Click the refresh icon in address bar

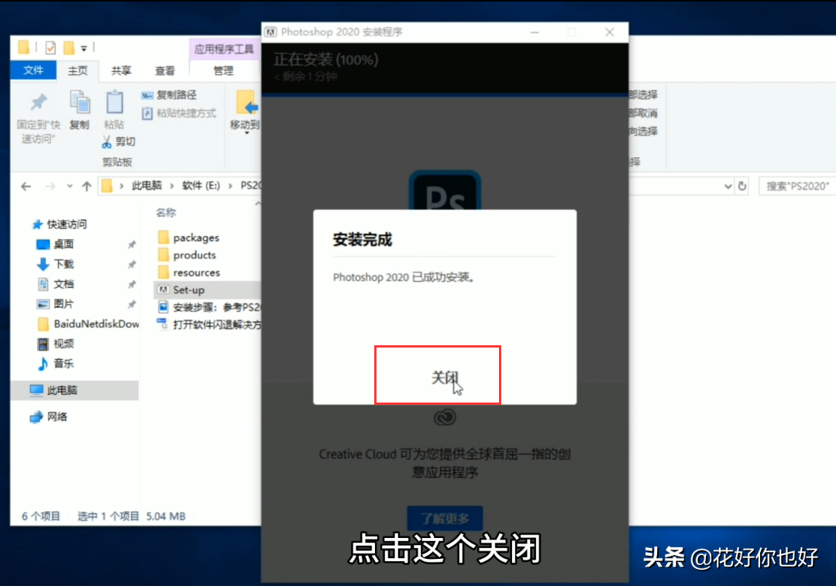(742, 186)
